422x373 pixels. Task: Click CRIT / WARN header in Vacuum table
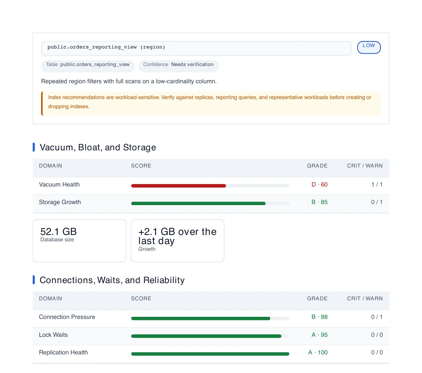365,166
